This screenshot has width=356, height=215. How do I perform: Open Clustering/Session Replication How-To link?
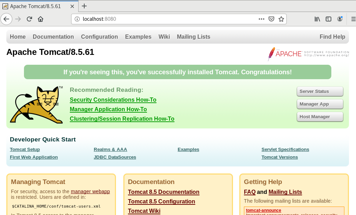pyautogui.click(x=122, y=119)
